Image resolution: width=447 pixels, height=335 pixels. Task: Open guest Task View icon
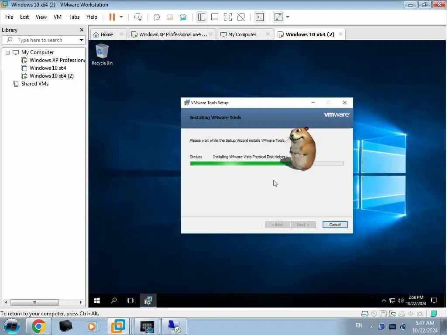click(x=131, y=301)
